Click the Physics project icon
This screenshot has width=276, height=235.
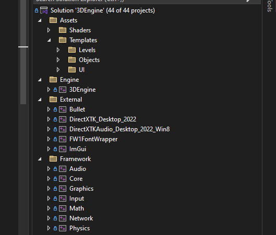click(63, 228)
